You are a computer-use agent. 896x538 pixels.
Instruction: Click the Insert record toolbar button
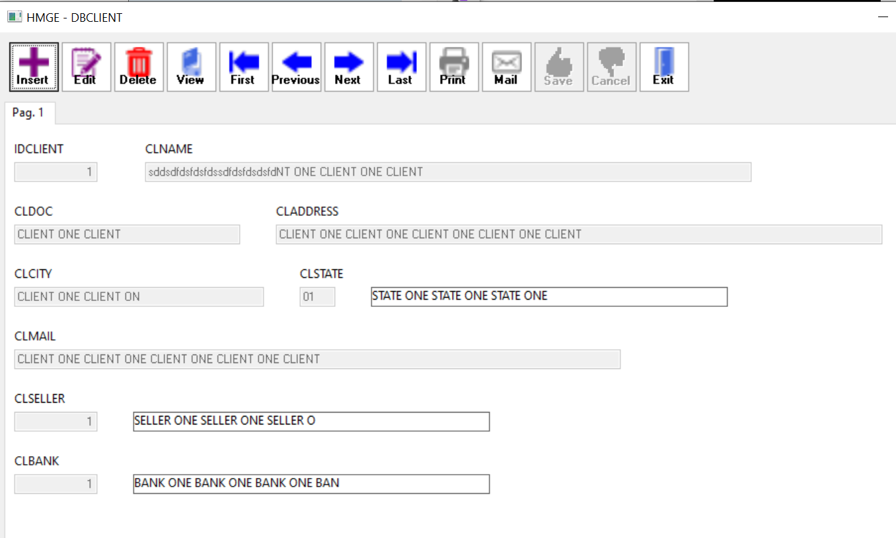pos(34,67)
